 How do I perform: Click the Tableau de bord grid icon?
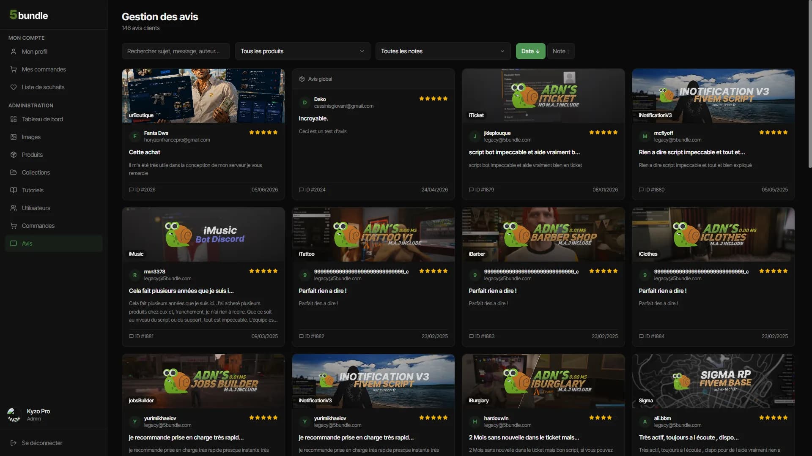pyautogui.click(x=14, y=119)
